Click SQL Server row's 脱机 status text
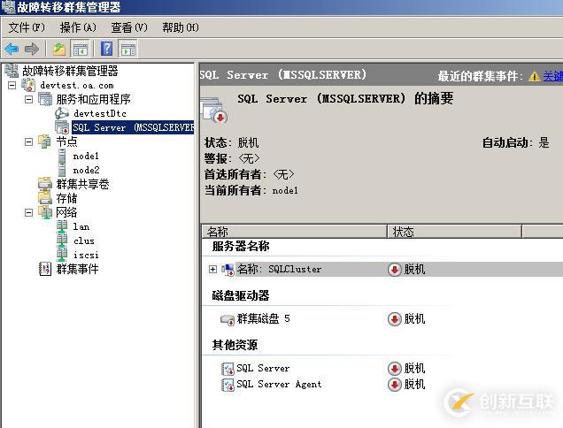Image resolution: width=563 pixels, height=428 pixels. tap(414, 368)
